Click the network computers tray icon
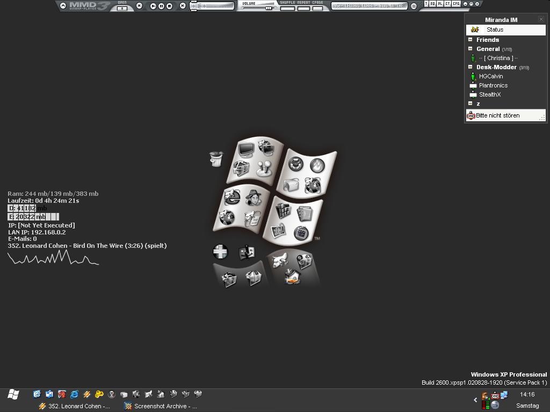Viewport: 550px width, 412px height. (504, 395)
